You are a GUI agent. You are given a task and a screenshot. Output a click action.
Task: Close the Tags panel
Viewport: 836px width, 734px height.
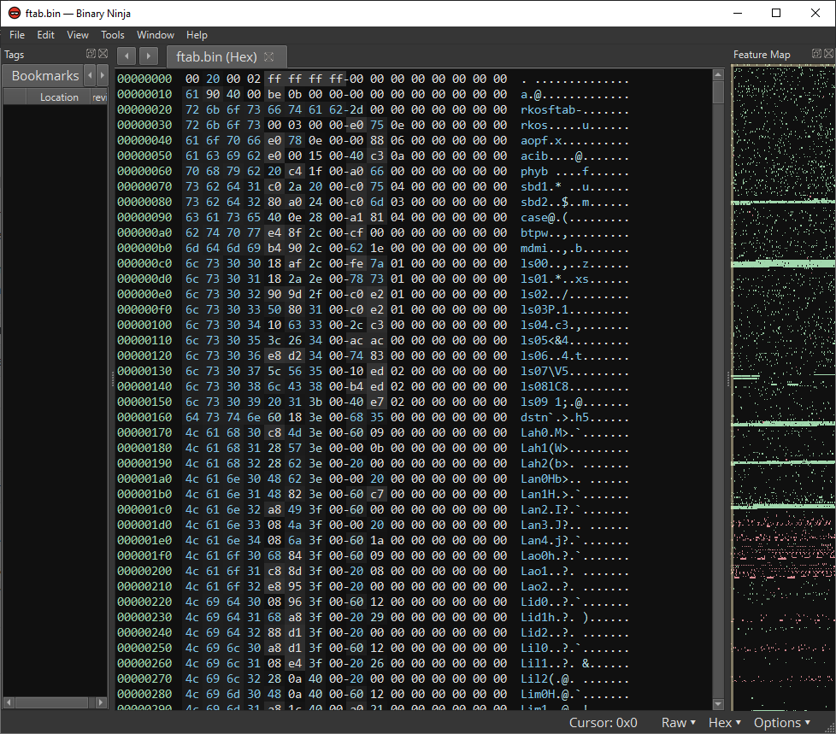[103, 55]
